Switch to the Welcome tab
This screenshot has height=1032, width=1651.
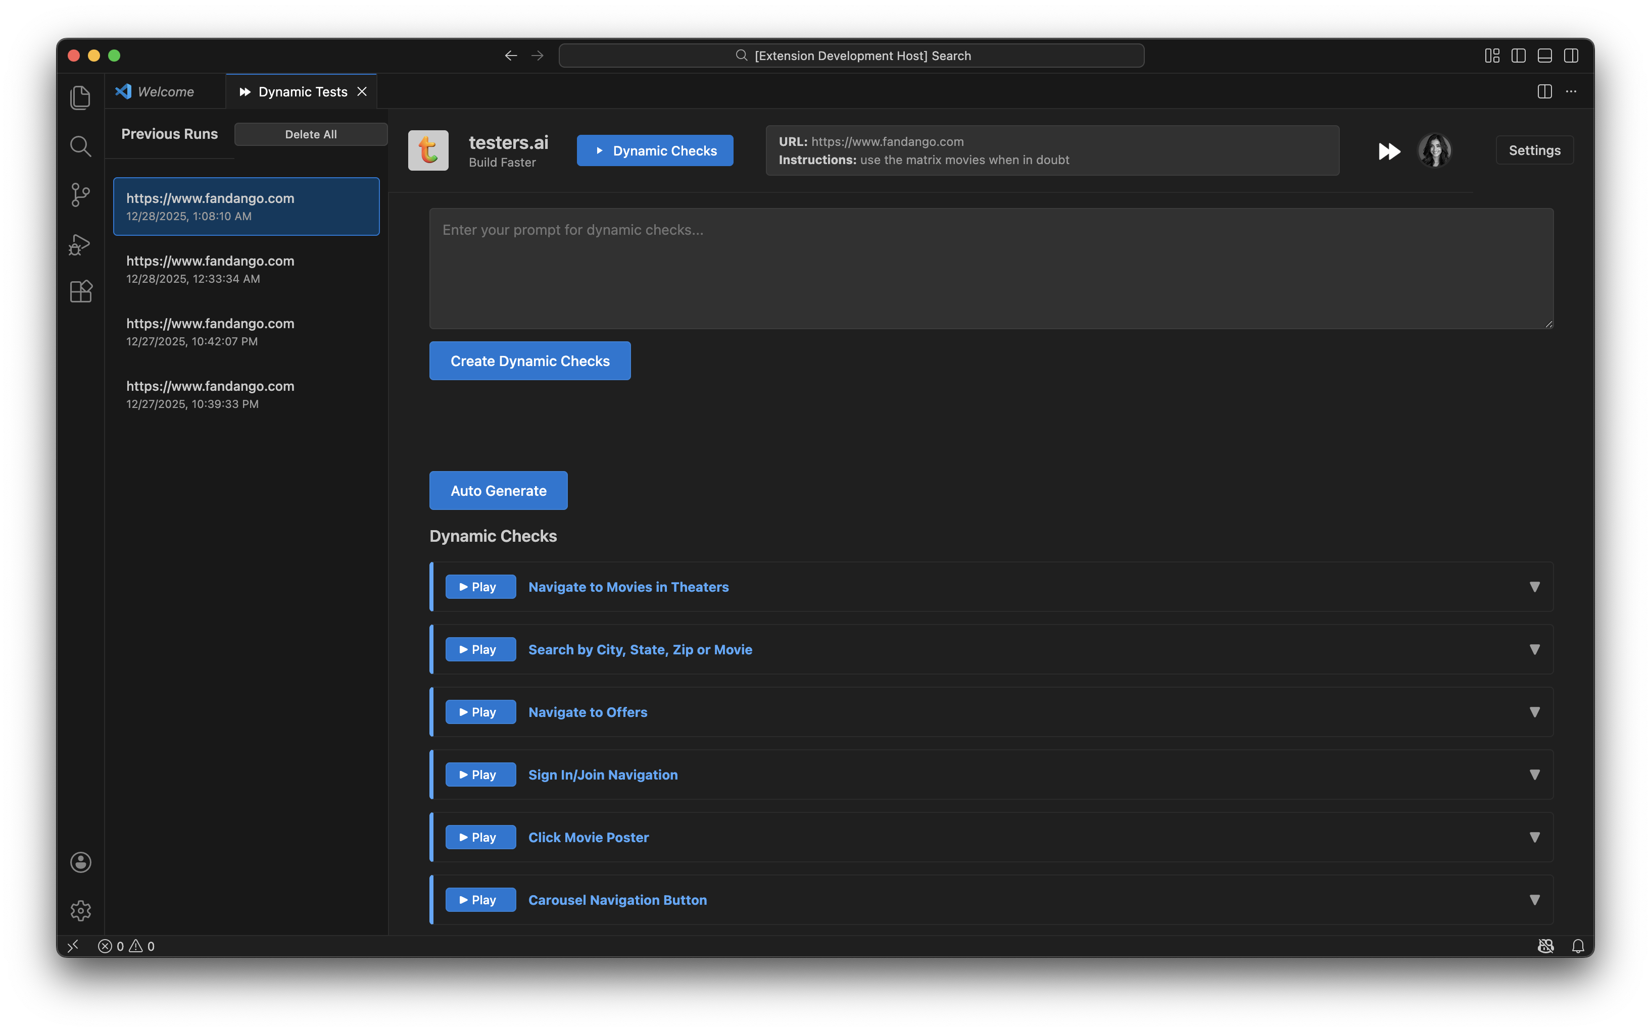click(165, 91)
